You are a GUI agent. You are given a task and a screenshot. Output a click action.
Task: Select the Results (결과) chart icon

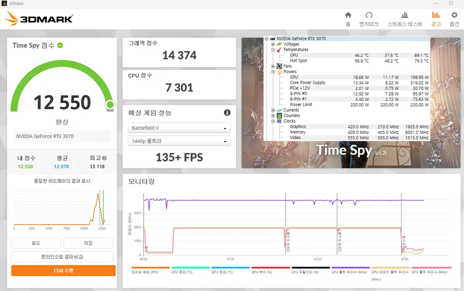pos(436,15)
